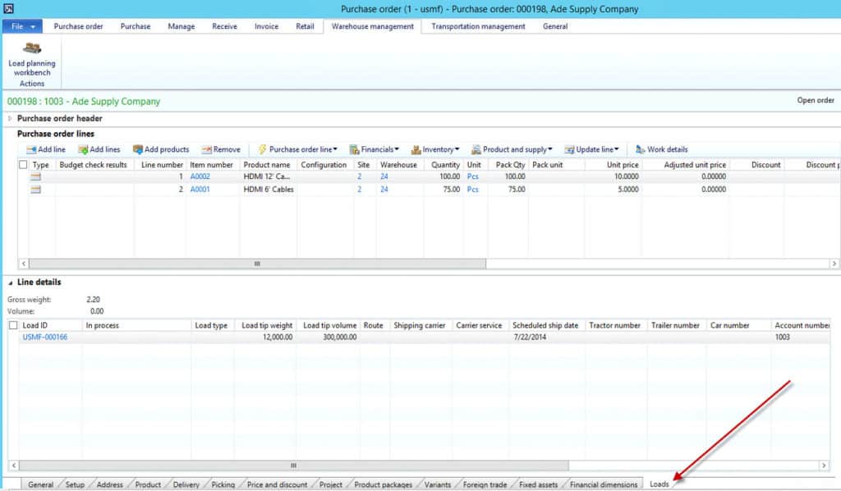Click the type icon for line 2

(x=36, y=190)
